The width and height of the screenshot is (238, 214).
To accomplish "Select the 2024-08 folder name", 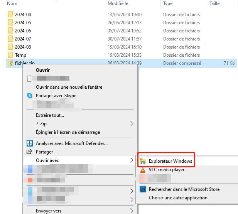I will (x=23, y=47).
